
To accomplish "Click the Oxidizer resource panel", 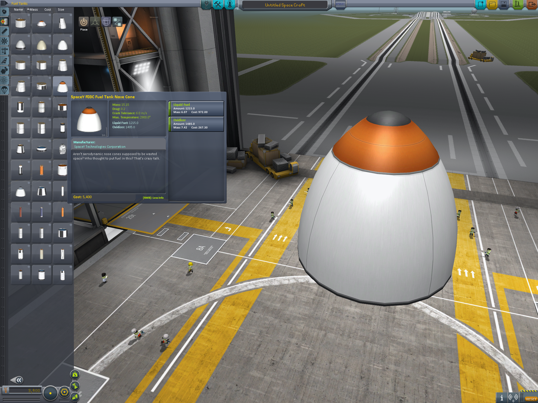I will (x=196, y=124).
